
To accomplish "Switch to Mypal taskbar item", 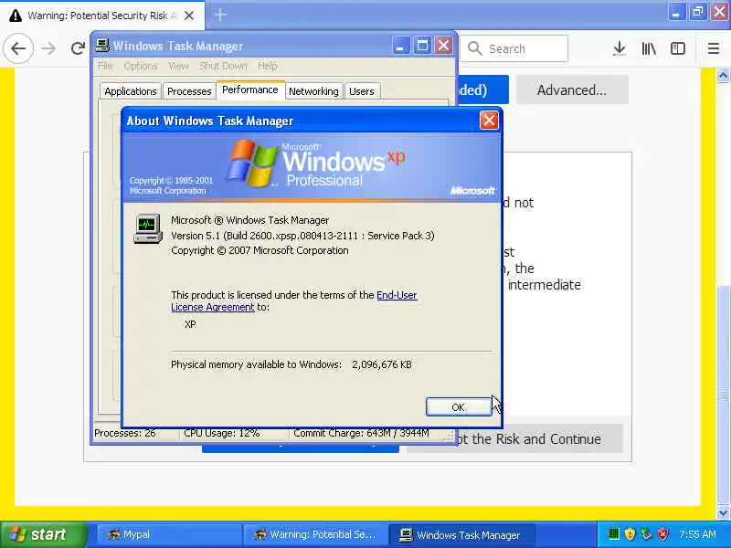I will coord(169,534).
